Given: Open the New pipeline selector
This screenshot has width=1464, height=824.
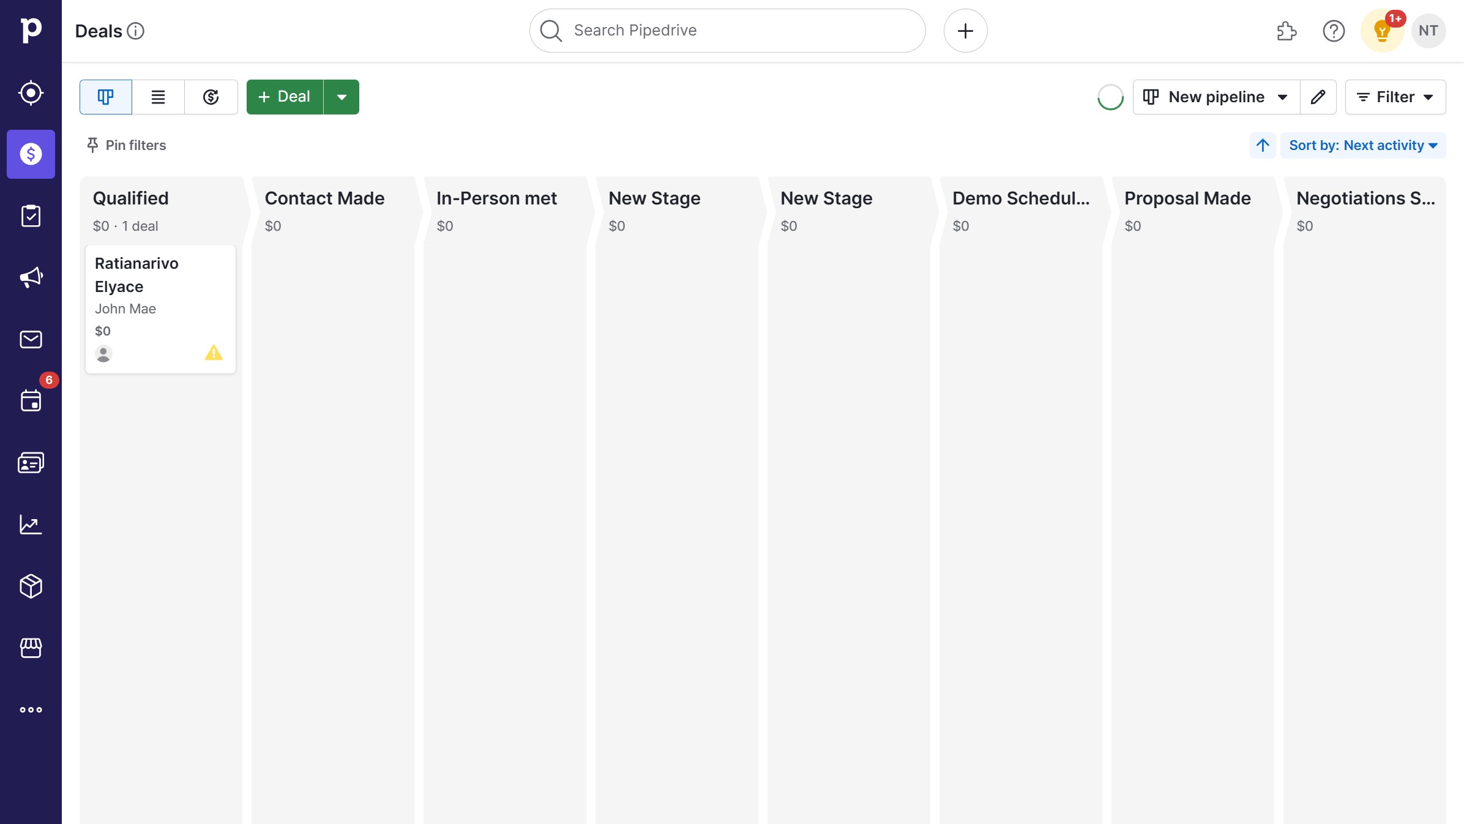Looking at the screenshot, I should click(x=1215, y=97).
